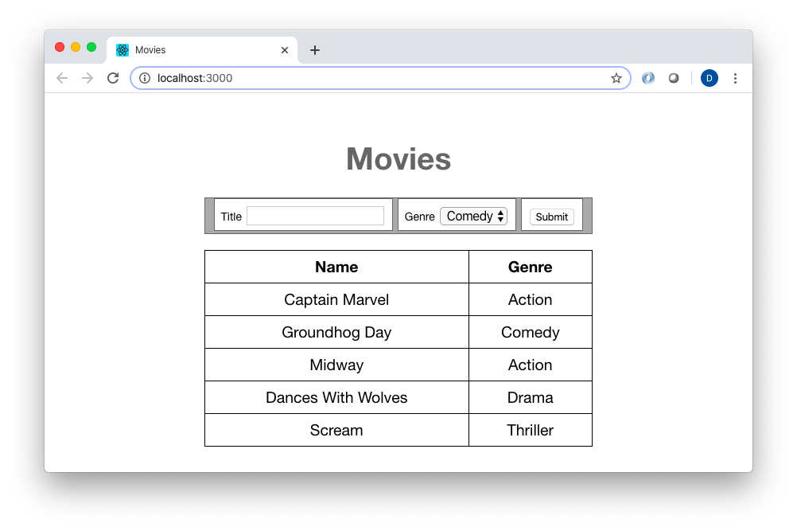Focus the localhost:3000 address bar
The height and width of the screenshot is (531, 797).
coord(380,78)
